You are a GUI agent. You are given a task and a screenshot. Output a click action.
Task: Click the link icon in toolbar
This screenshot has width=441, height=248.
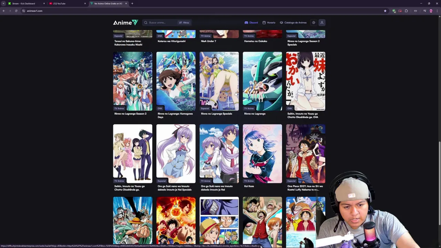[415, 11]
